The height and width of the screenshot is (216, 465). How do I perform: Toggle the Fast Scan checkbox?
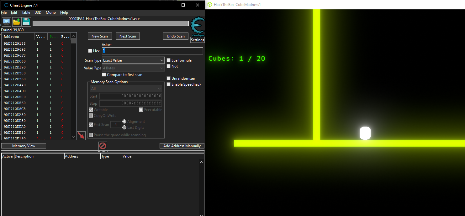click(91, 125)
